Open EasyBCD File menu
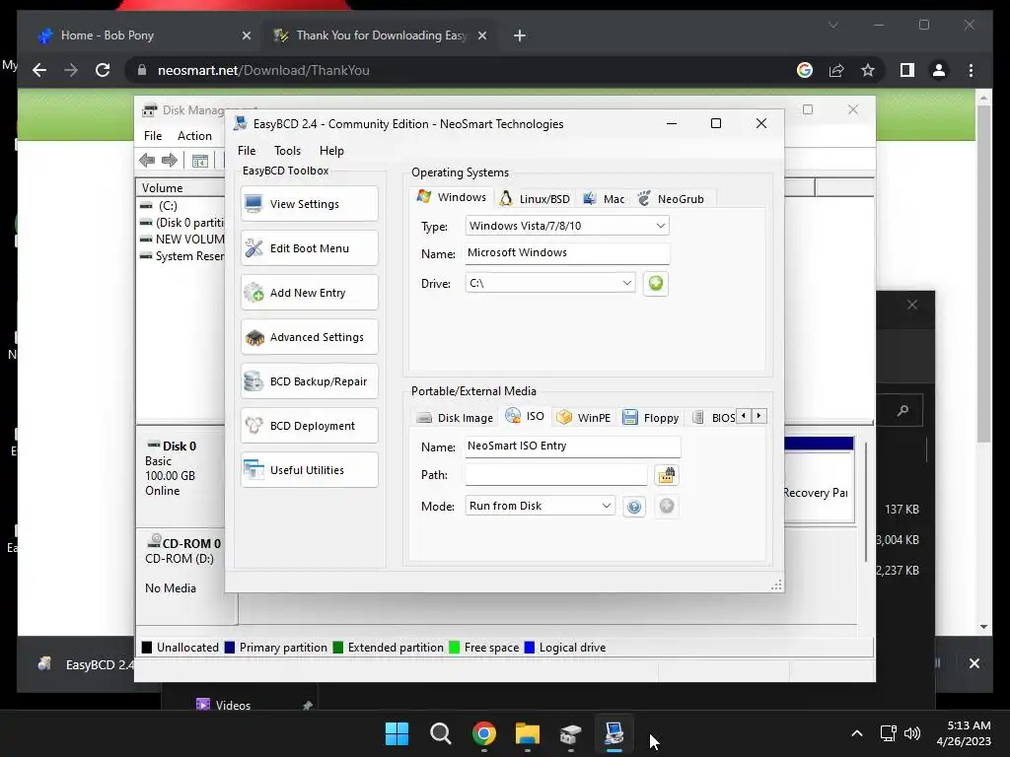This screenshot has width=1010, height=757. [247, 151]
